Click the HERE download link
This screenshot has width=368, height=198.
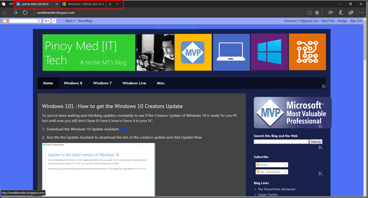click(x=124, y=129)
